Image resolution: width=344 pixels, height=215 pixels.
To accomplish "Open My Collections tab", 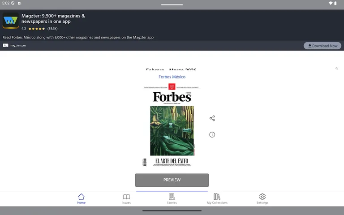I will [x=217, y=199].
